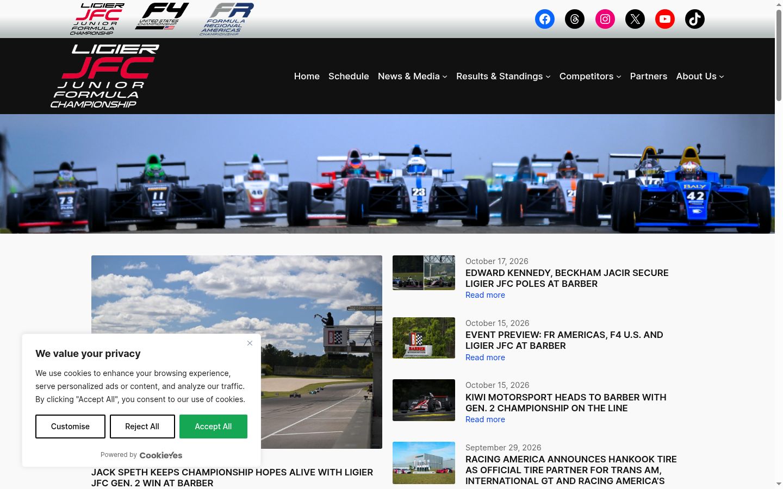Click the Customise cookies button

click(70, 427)
